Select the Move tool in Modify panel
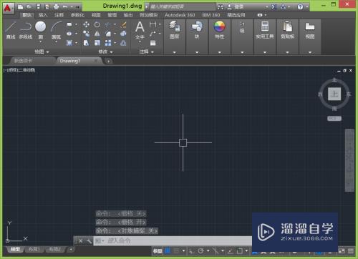This screenshot has width=358, height=259. 86,24
